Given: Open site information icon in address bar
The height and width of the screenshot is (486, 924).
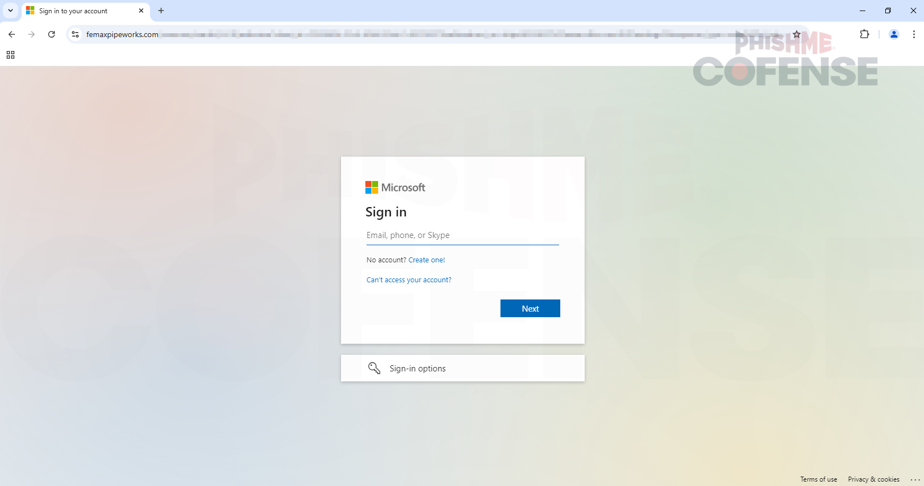Looking at the screenshot, I should [x=75, y=34].
